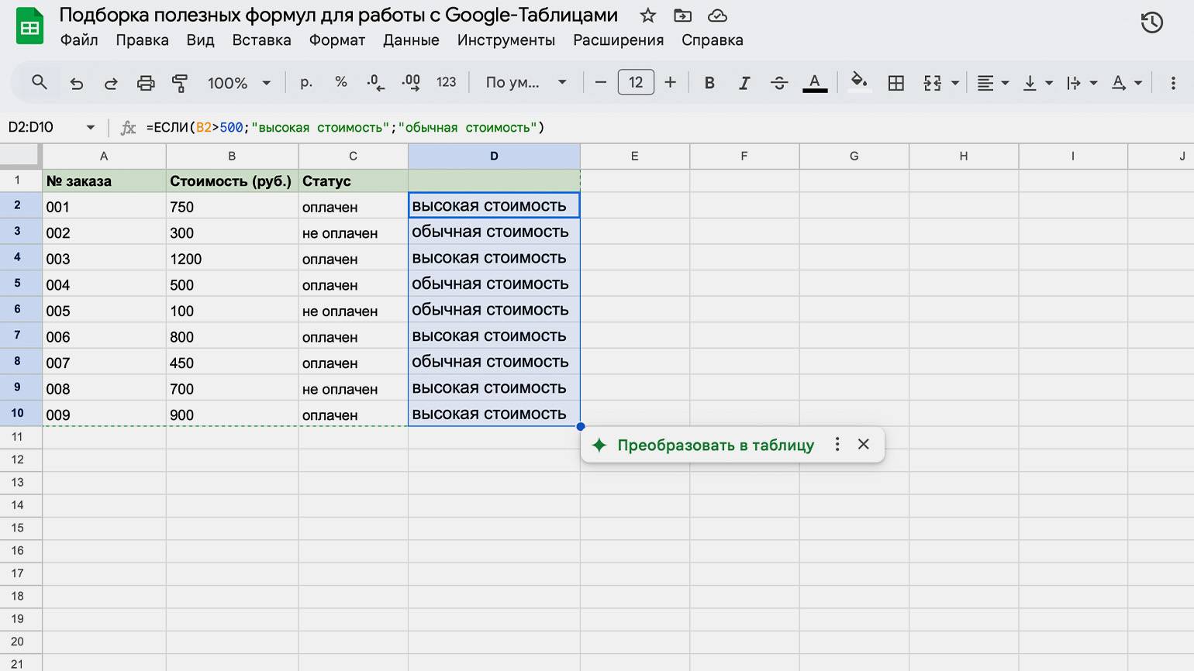Select cell D2 высокая стоимость
This screenshot has height=671, width=1194.
click(494, 205)
